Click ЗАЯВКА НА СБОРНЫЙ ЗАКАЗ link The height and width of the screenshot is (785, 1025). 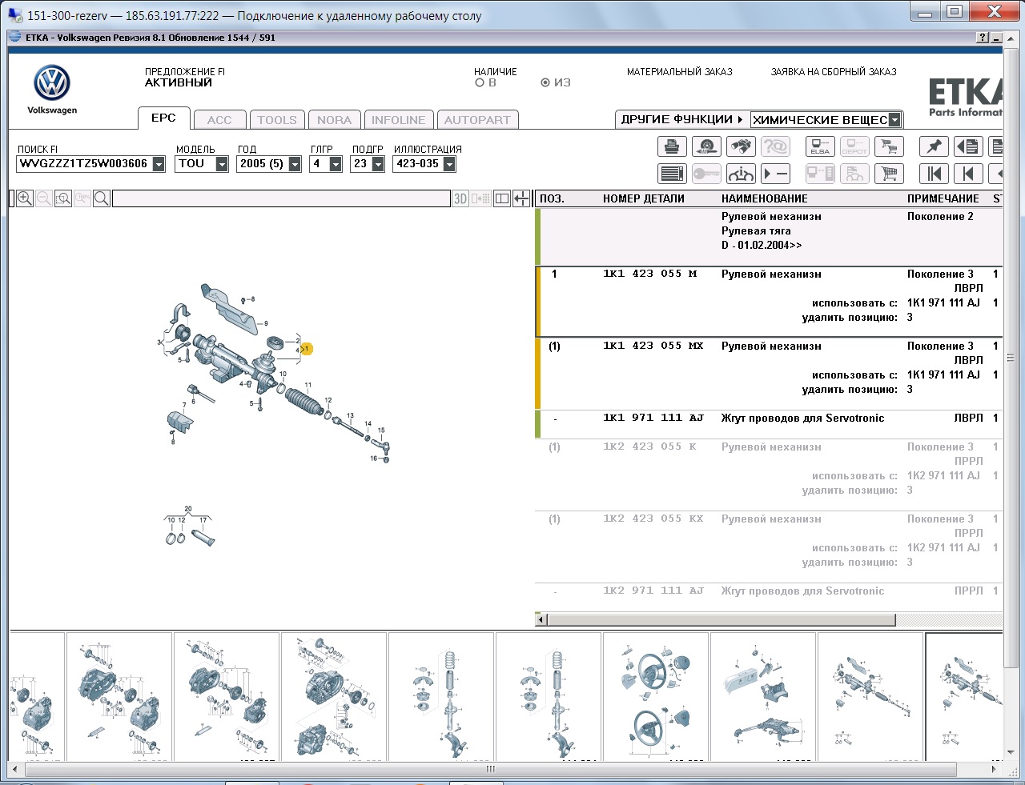pyautogui.click(x=834, y=72)
